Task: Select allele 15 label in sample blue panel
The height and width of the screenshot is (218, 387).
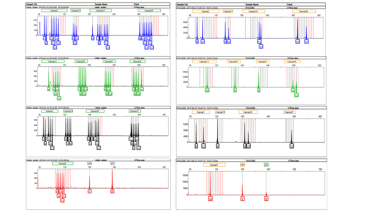Action: point(306,42)
